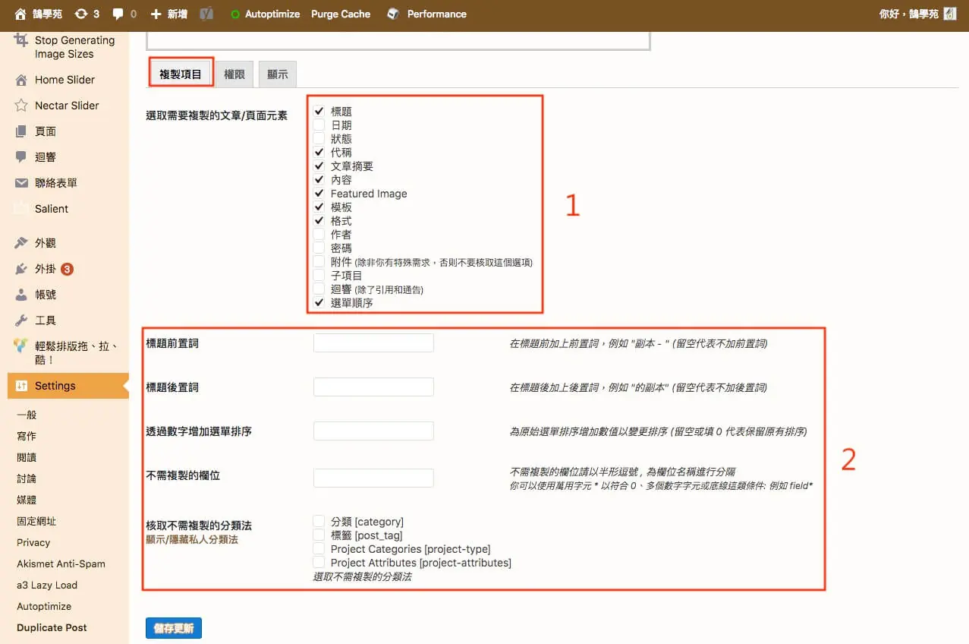
Task: Check the 分類 [category] checkbox
Action: pos(319,521)
